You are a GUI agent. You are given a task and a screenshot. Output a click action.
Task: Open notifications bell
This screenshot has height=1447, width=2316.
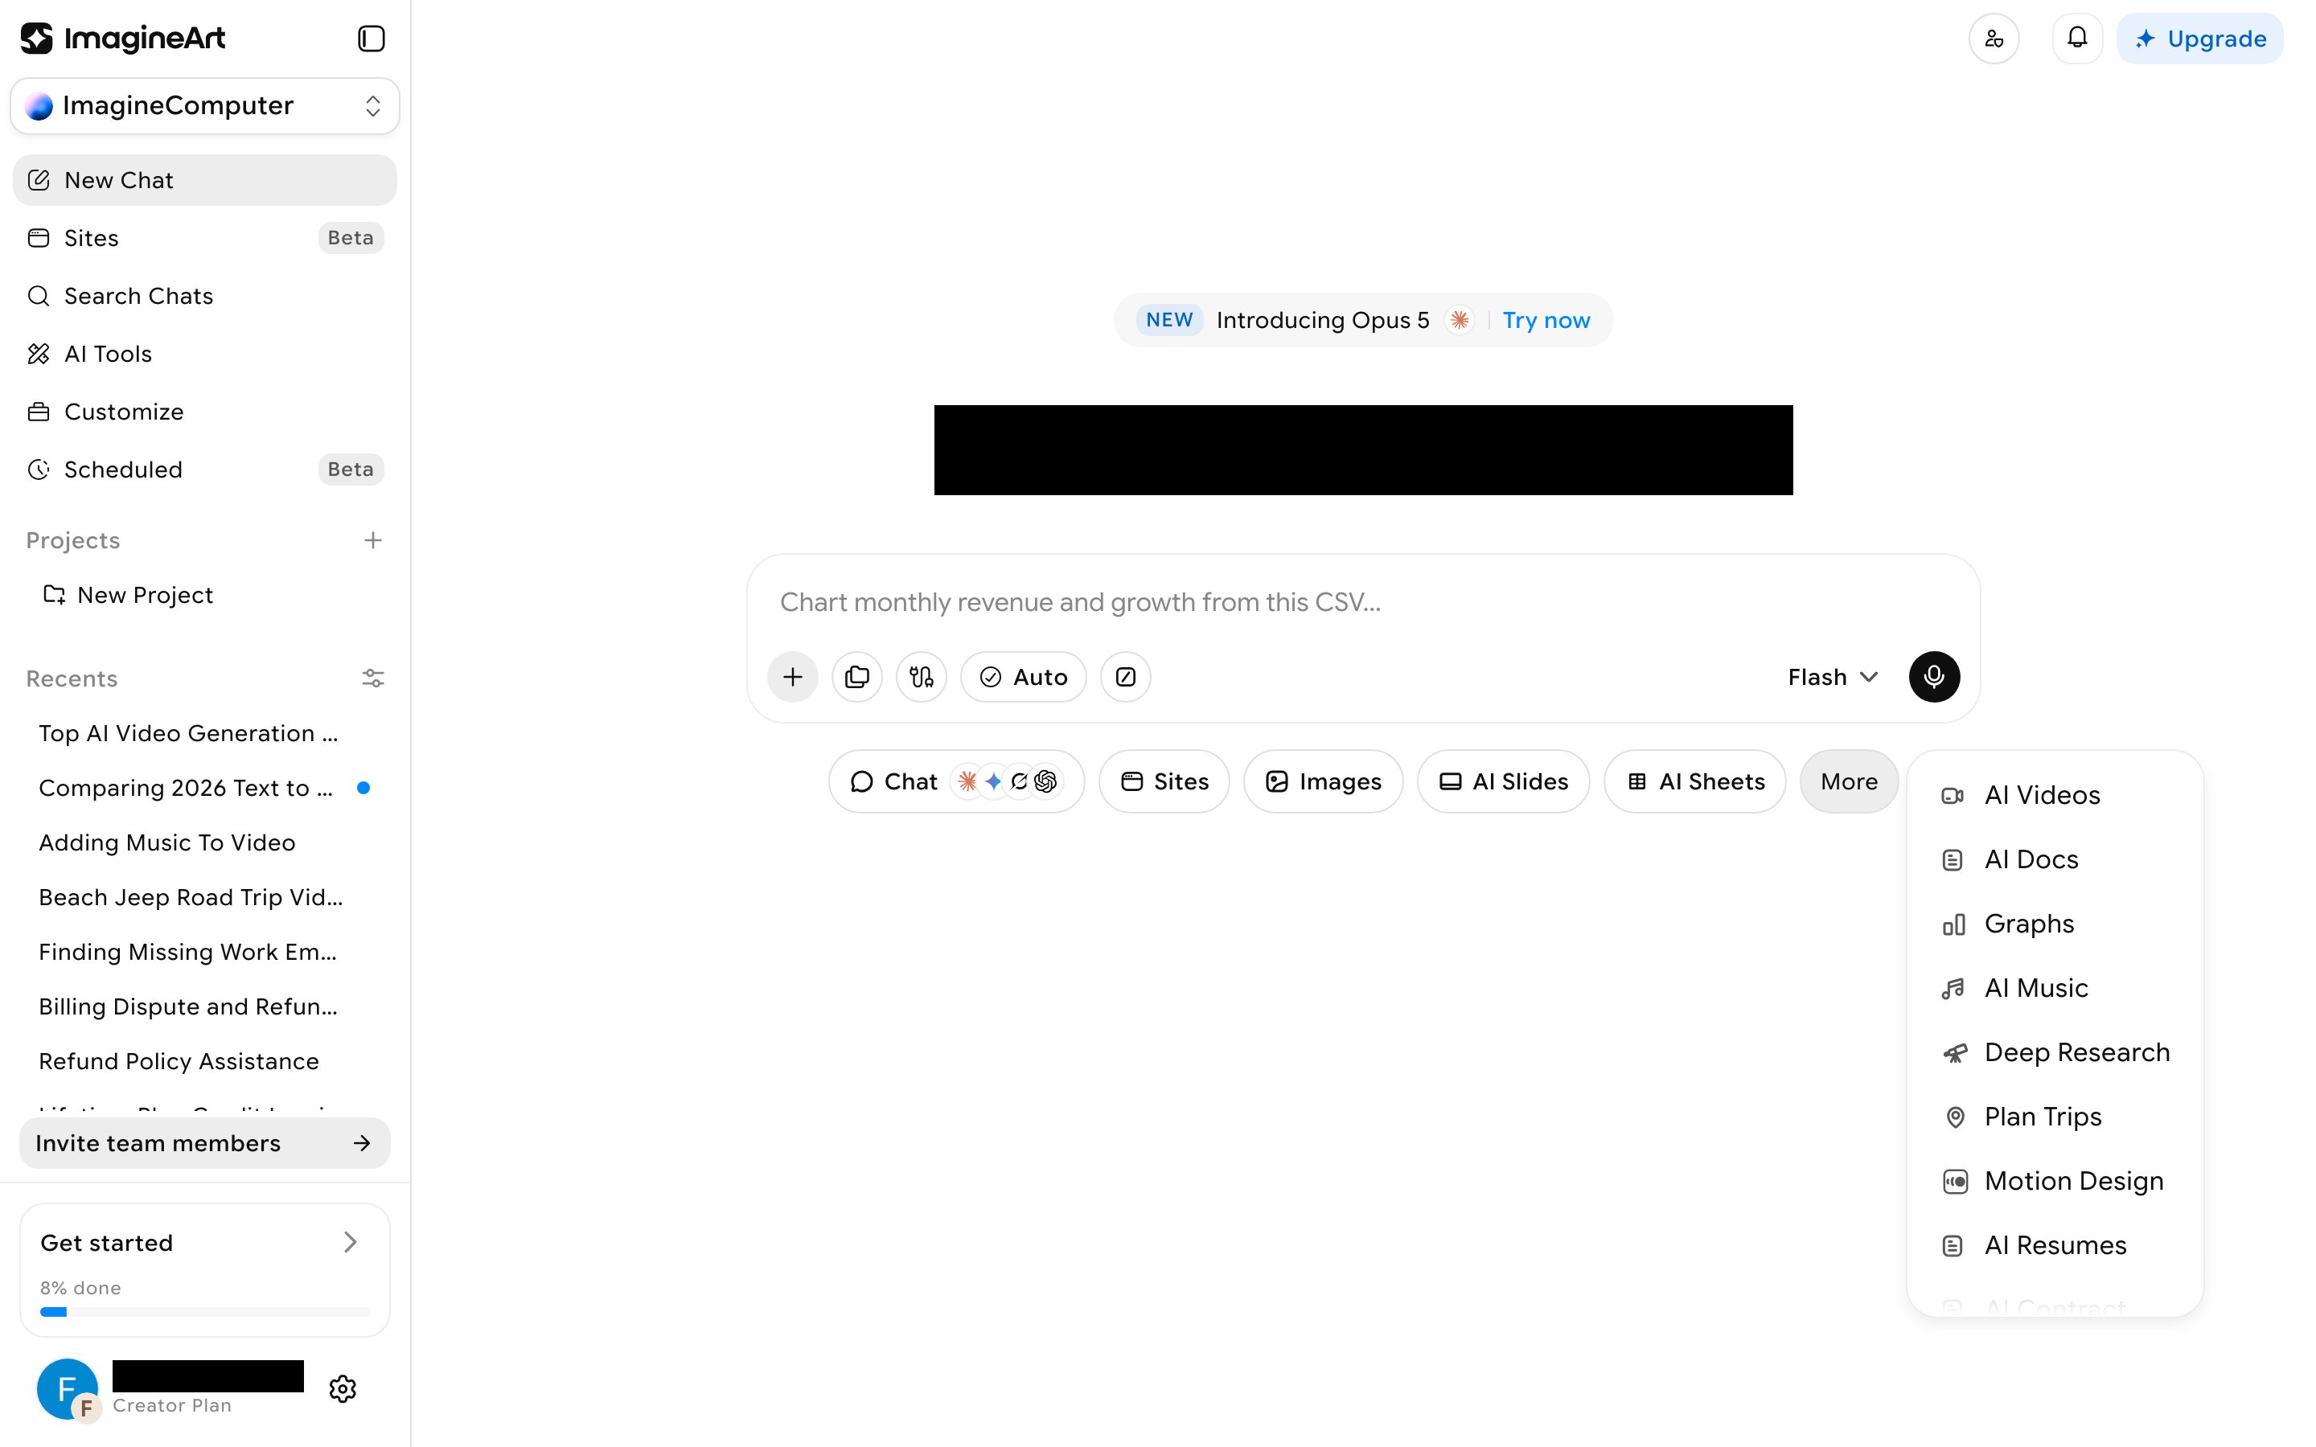(x=2076, y=39)
